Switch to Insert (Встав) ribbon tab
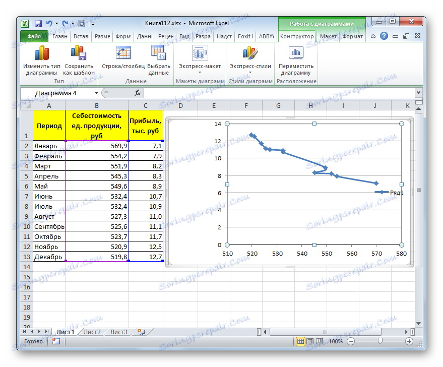This screenshot has width=443, height=367. [x=81, y=36]
